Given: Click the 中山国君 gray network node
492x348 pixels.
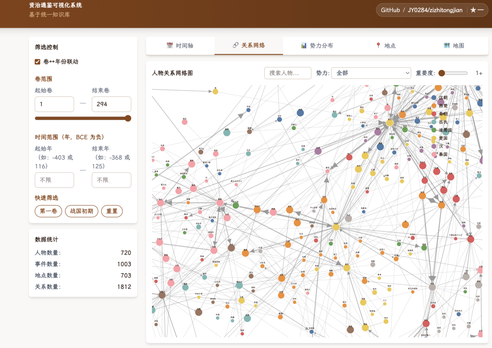Looking at the screenshot, I should click(314, 211).
